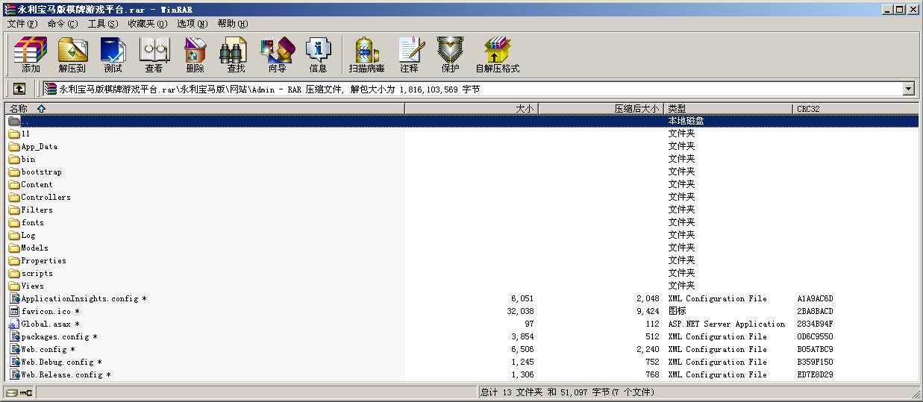Select Web.Release.config file name

click(66, 374)
